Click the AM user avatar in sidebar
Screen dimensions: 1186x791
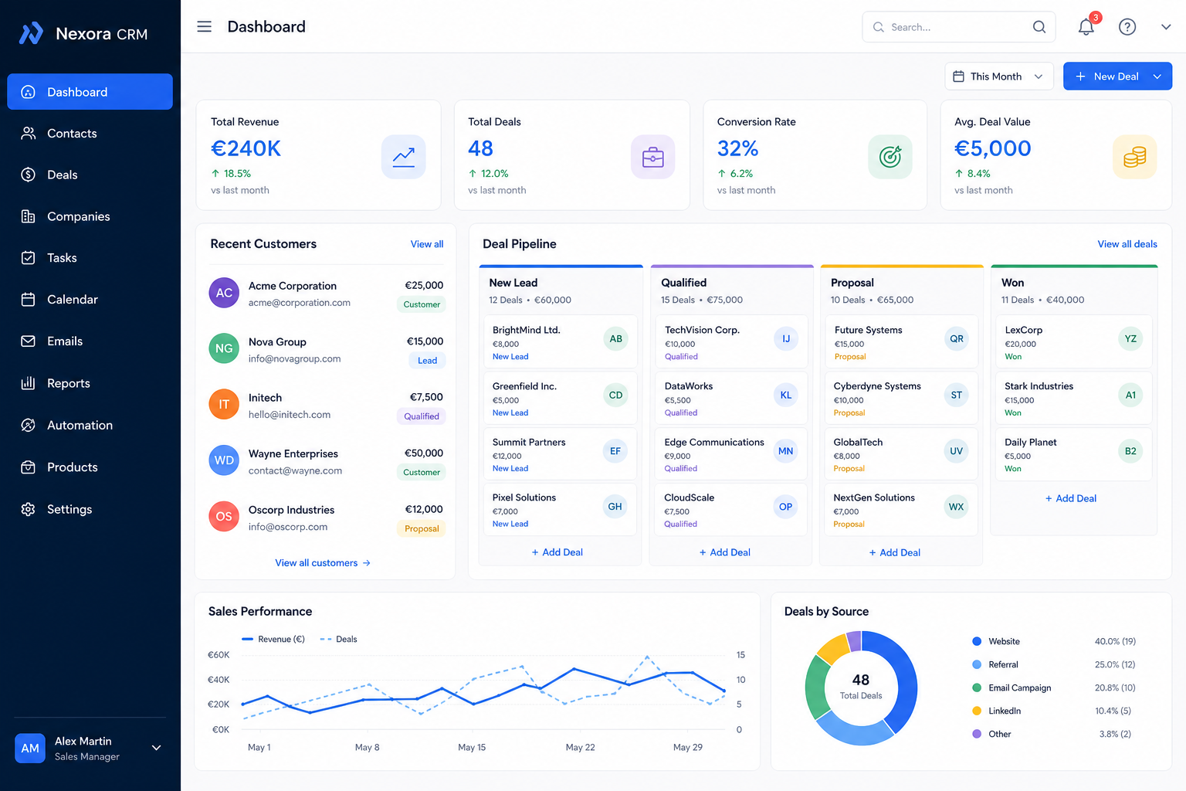[30, 748]
